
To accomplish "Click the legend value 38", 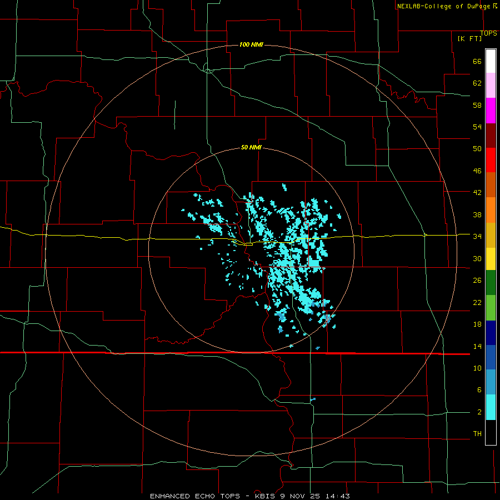I will 477,214.
